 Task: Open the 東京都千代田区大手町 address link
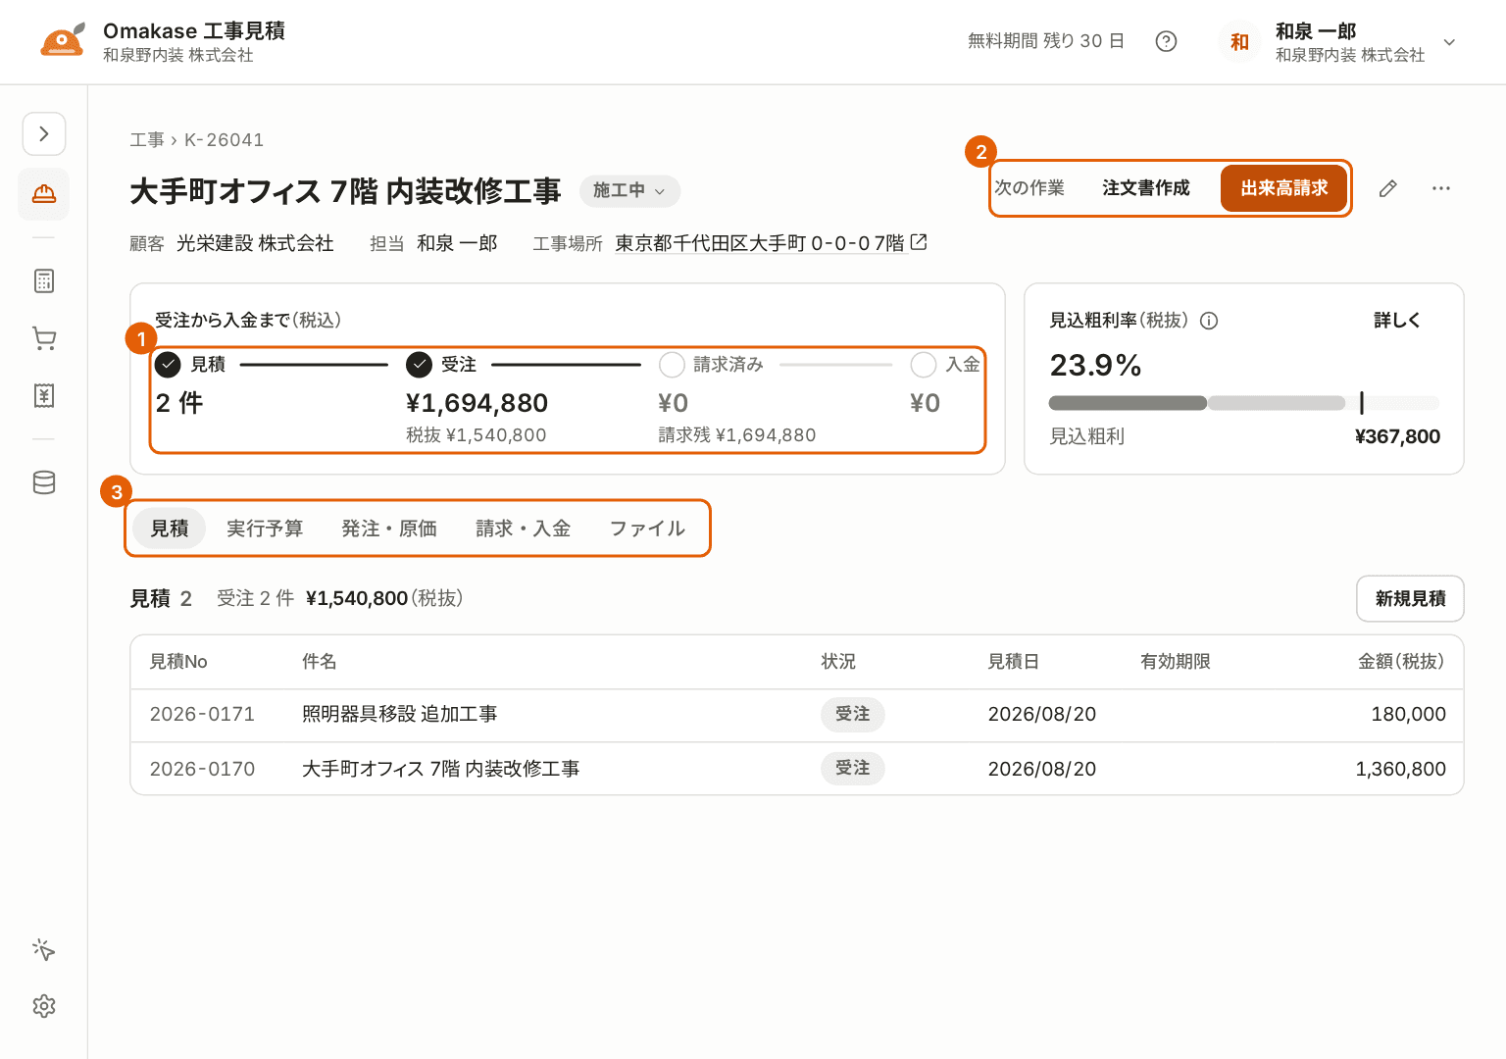click(x=760, y=243)
